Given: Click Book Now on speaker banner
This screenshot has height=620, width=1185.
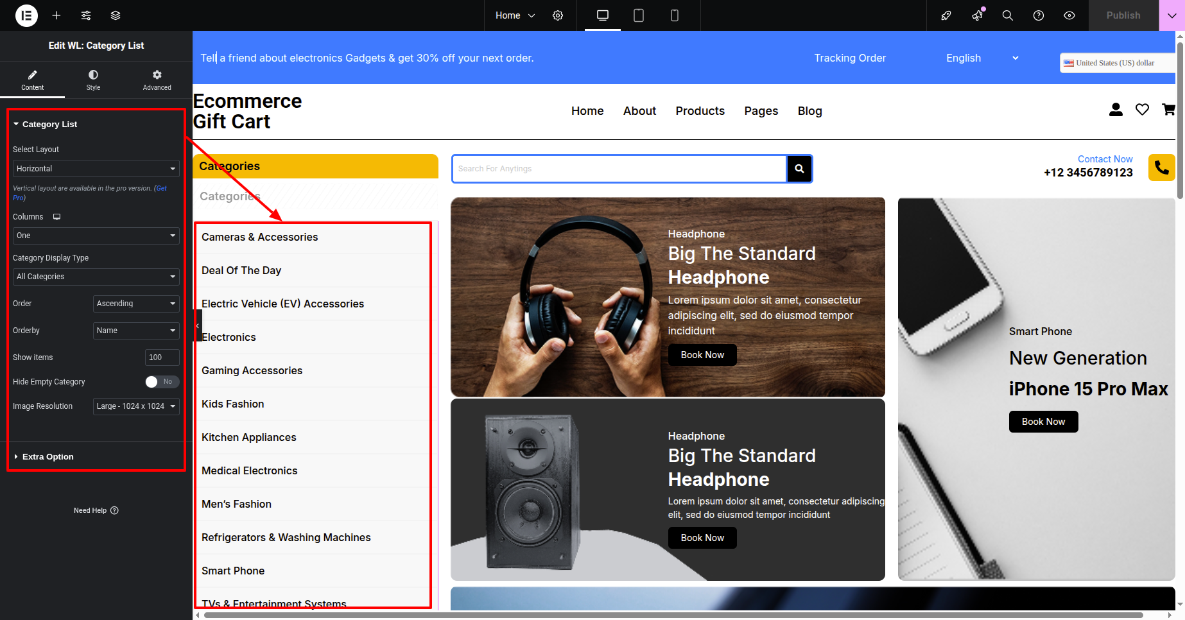Looking at the screenshot, I should pyautogui.click(x=702, y=538).
